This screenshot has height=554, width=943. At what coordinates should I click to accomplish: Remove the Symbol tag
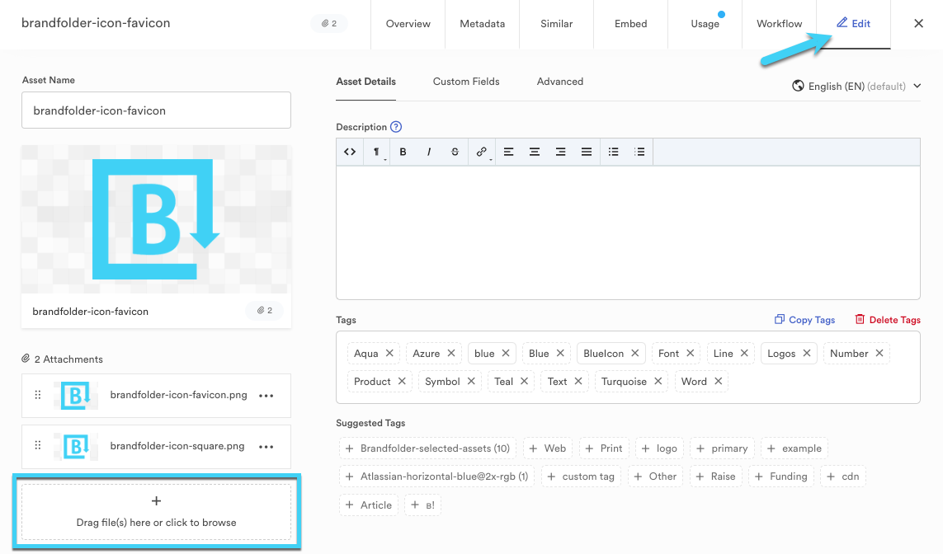472,382
